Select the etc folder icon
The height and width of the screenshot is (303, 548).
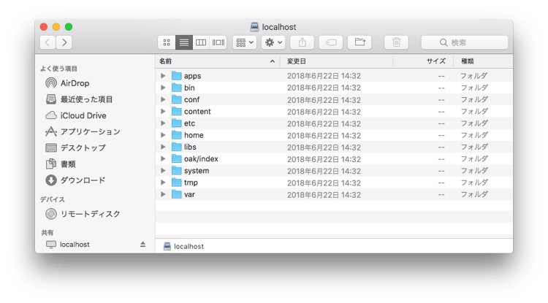pos(177,123)
